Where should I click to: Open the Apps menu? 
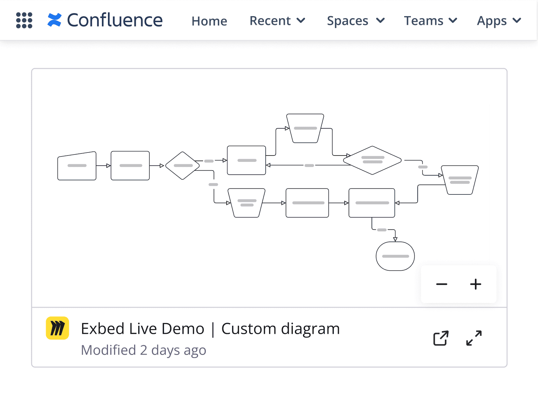point(499,21)
